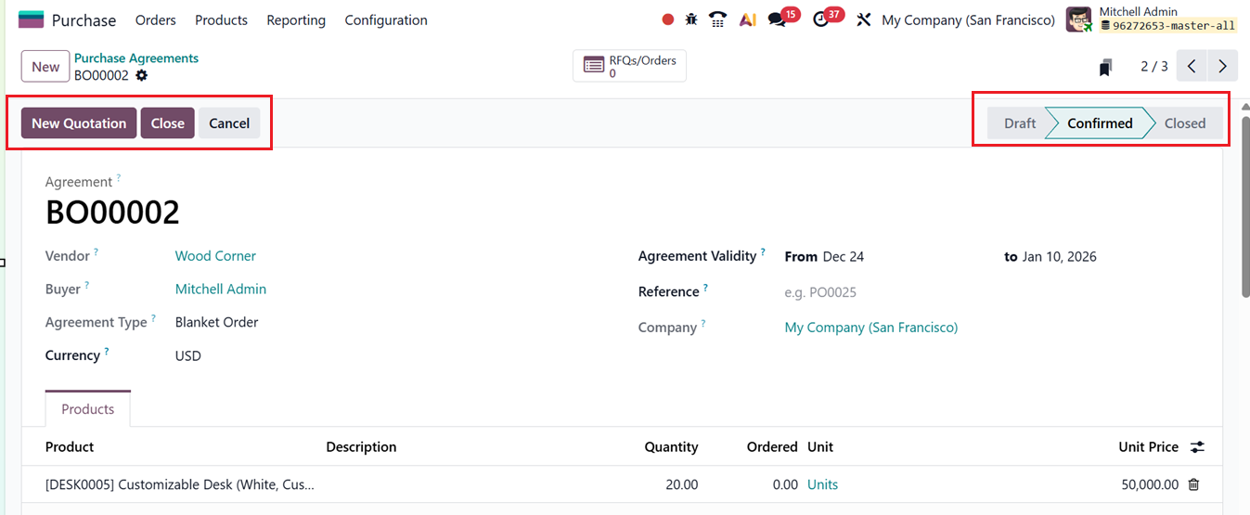
Task: Set status to Closed in the statusbar
Action: [1184, 123]
